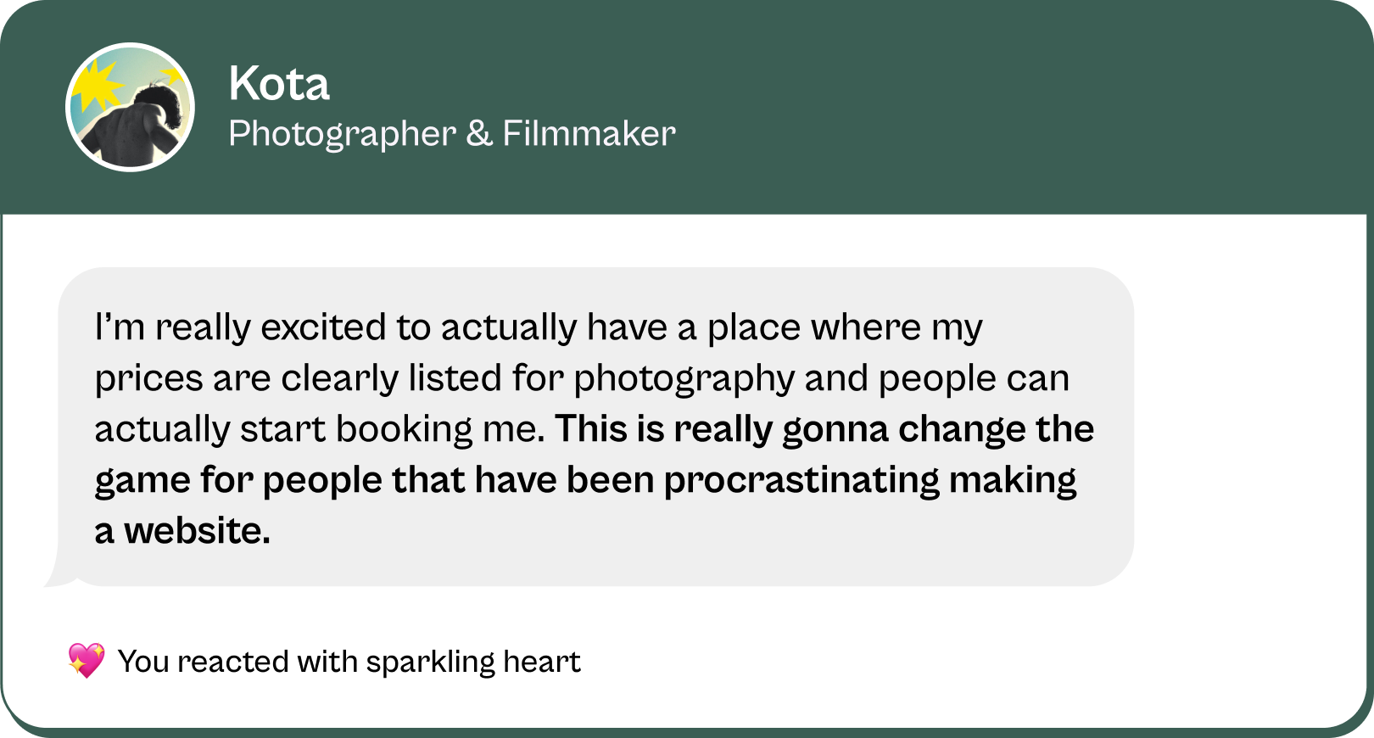Click the sparkling heart emoji icon
1374x738 pixels.
[87, 661]
